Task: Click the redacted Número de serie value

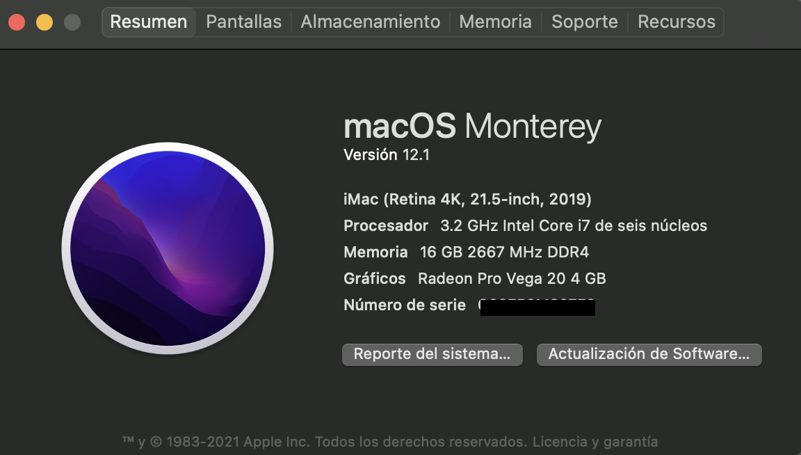Action: coord(537,306)
